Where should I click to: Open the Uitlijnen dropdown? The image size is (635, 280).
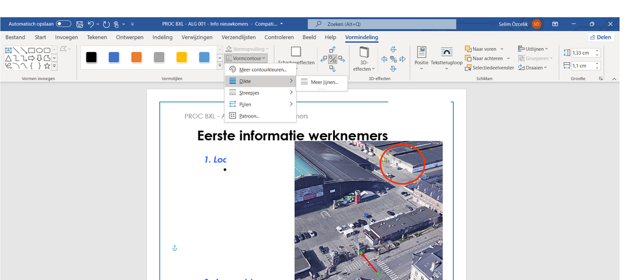point(533,49)
